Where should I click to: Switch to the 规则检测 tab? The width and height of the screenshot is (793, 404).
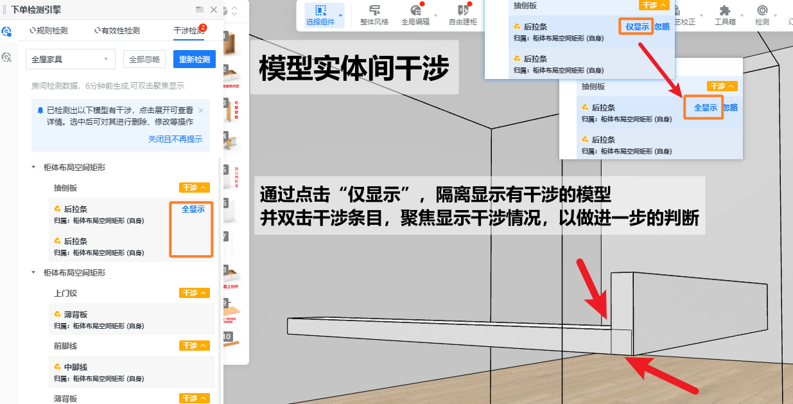pyautogui.click(x=48, y=30)
